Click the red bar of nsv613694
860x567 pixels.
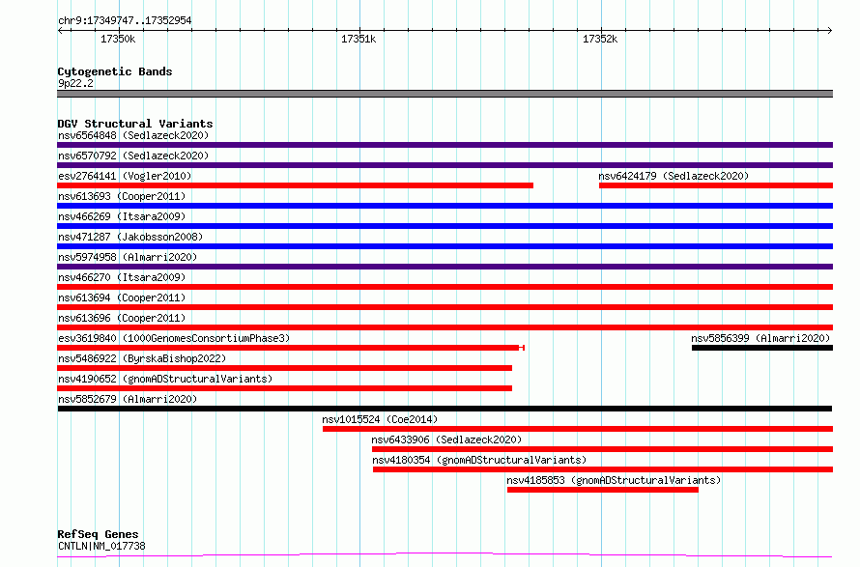(x=444, y=307)
